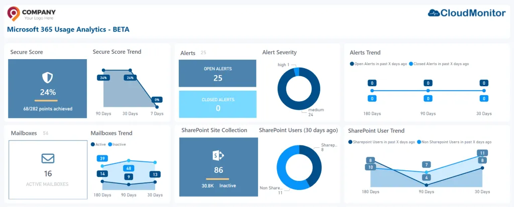Click the light-blue Non SharePoint donut segment

coord(282,167)
